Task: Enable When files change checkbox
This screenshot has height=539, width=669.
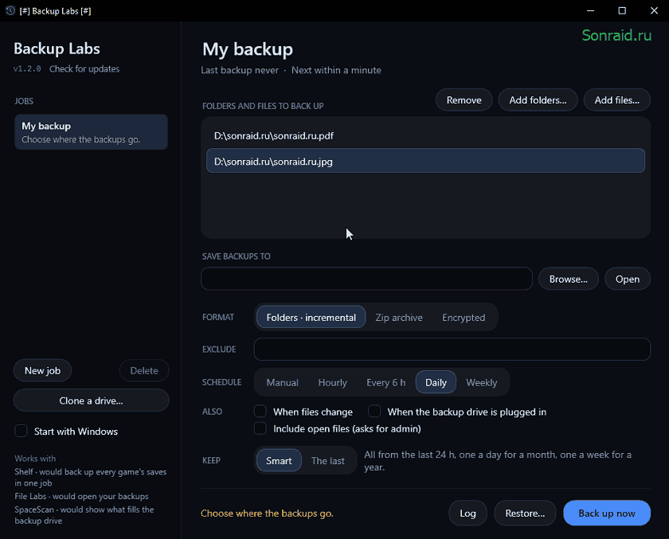Action: (260, 411)
